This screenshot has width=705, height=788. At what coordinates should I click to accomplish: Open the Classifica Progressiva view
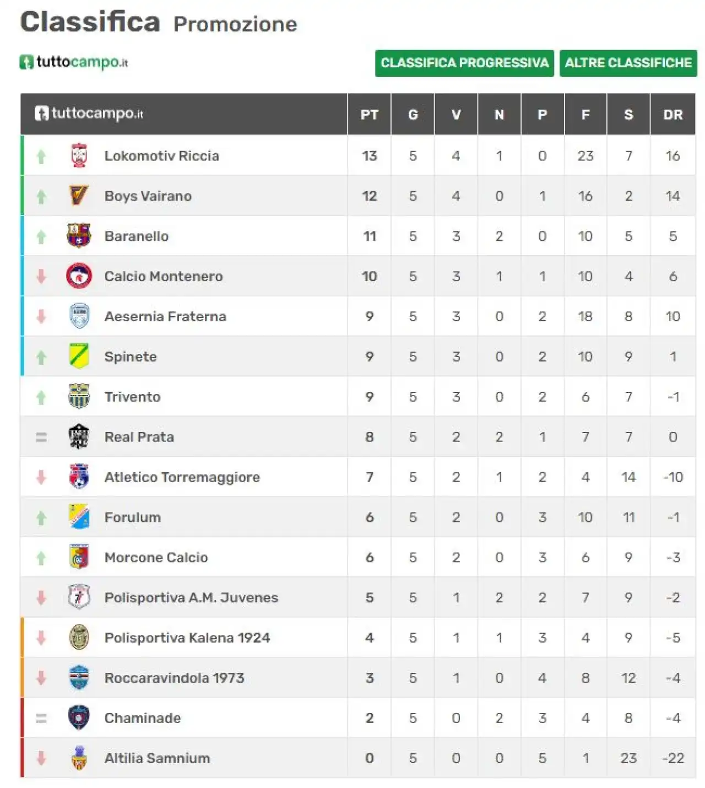[x=464, y=63]
